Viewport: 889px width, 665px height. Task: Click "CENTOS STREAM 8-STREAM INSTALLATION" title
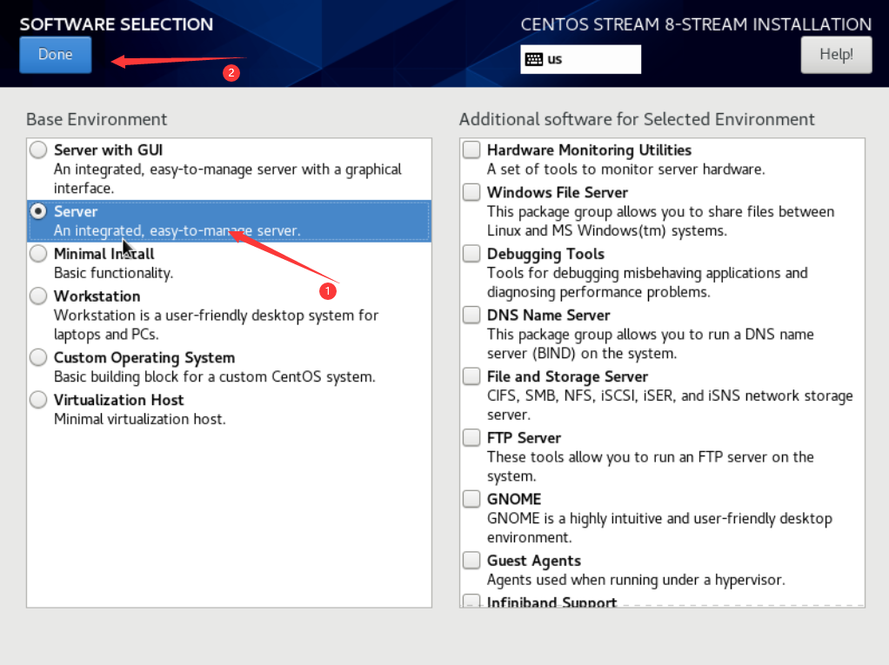(696, 24)
